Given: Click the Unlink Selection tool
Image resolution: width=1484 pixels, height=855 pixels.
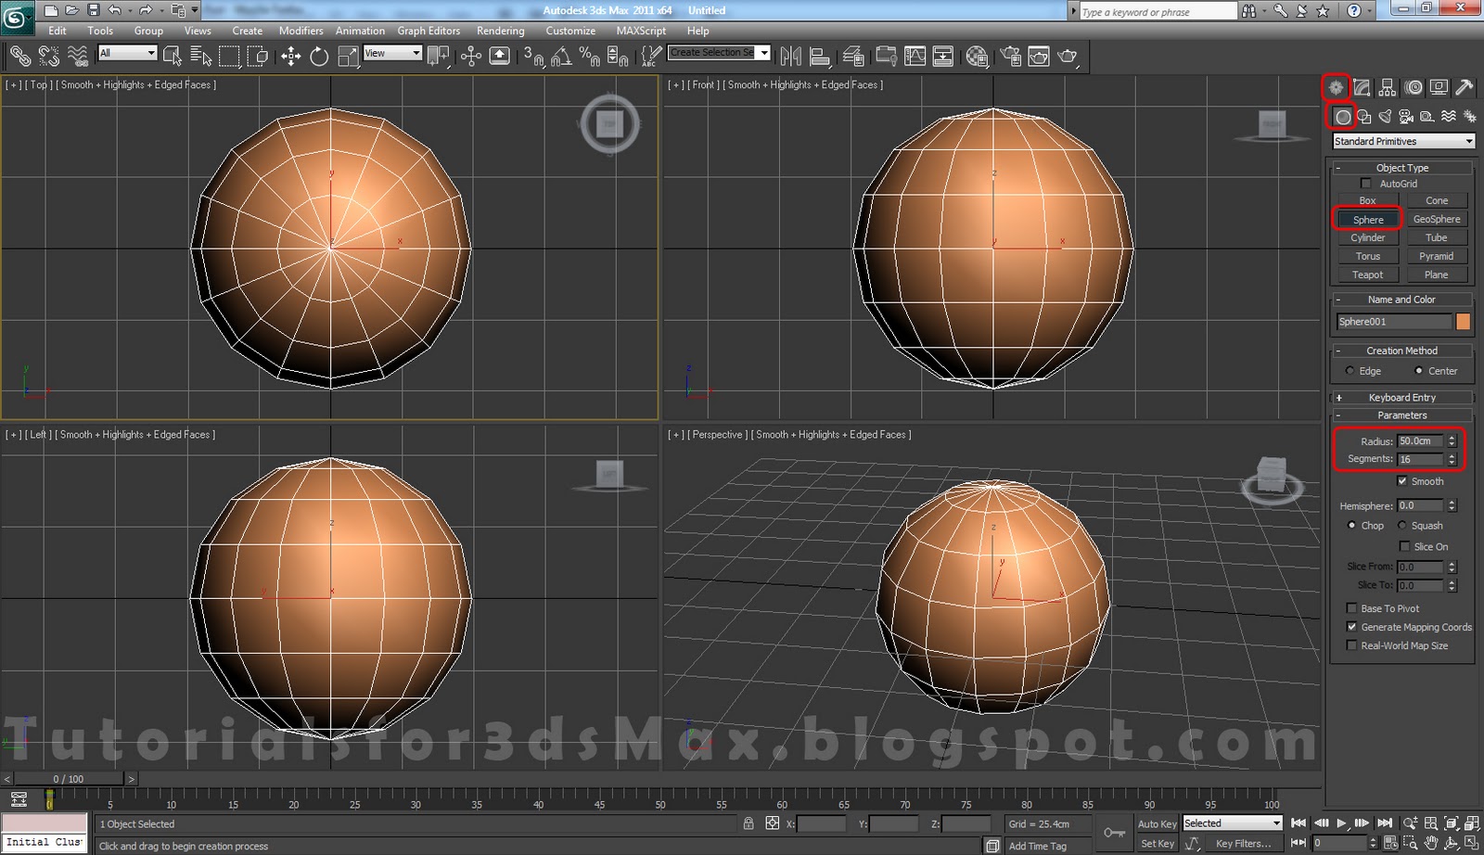Looking at the screenshot, I should [49, 57].
